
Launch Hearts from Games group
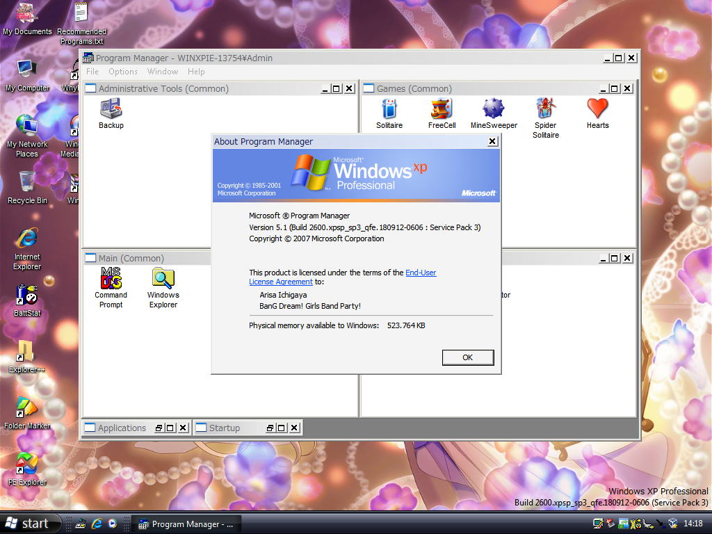pyautogui.click(x=597, y=113)
